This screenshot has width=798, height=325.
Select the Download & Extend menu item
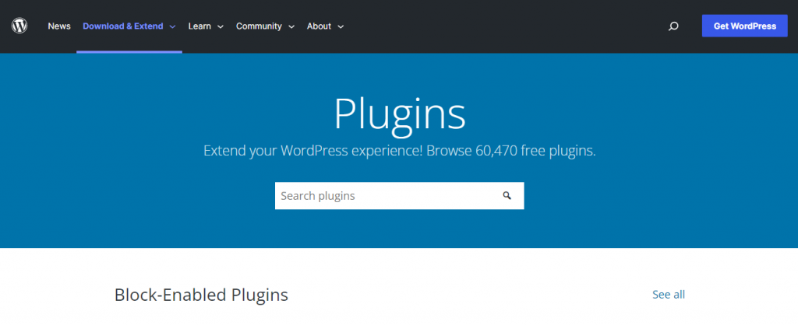point(123,26)
